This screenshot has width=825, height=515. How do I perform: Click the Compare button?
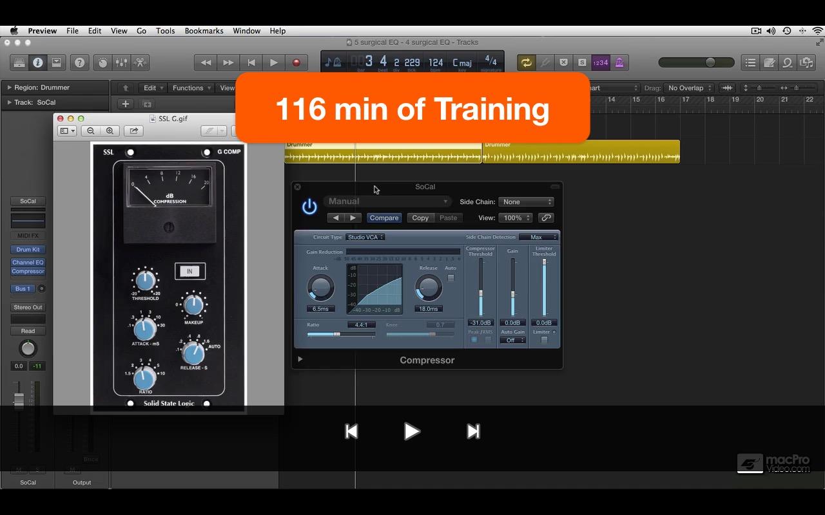coord(384,218)
